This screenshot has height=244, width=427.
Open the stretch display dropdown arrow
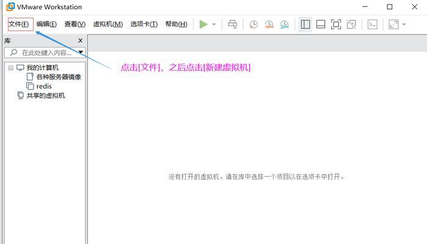point(404,24)
